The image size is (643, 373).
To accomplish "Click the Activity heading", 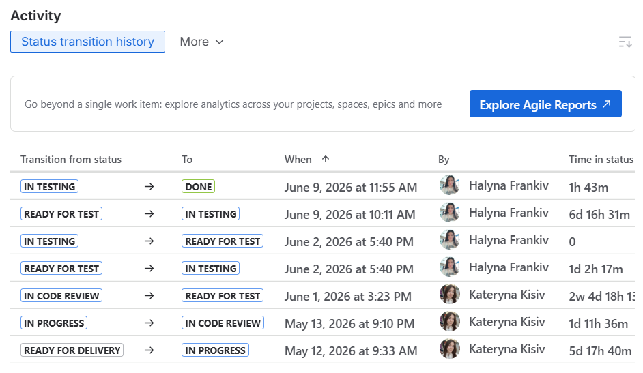I will 35,16.
